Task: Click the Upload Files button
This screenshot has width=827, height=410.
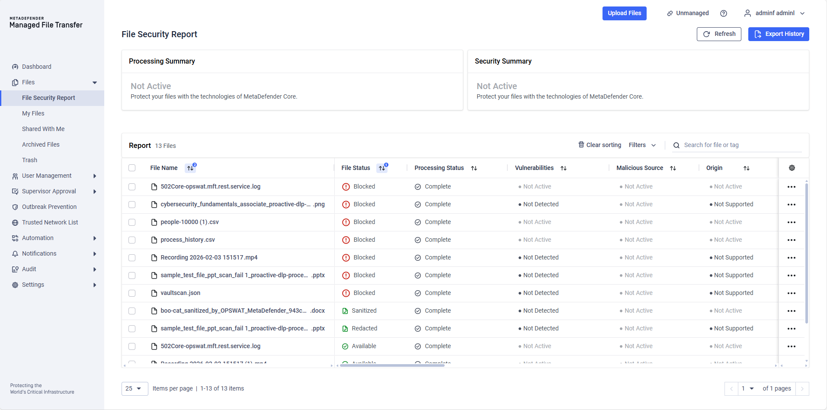Action: coord(624,13)
